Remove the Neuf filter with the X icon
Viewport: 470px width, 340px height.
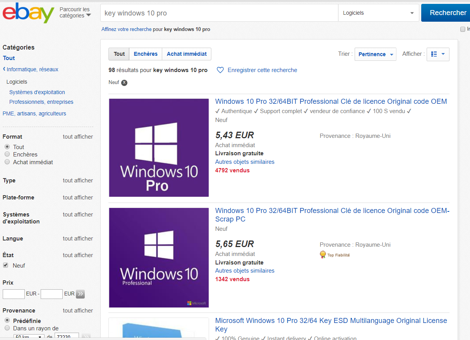click(x=124, y=82)
